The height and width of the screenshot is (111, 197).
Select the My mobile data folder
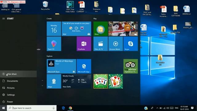click(163, 31)
